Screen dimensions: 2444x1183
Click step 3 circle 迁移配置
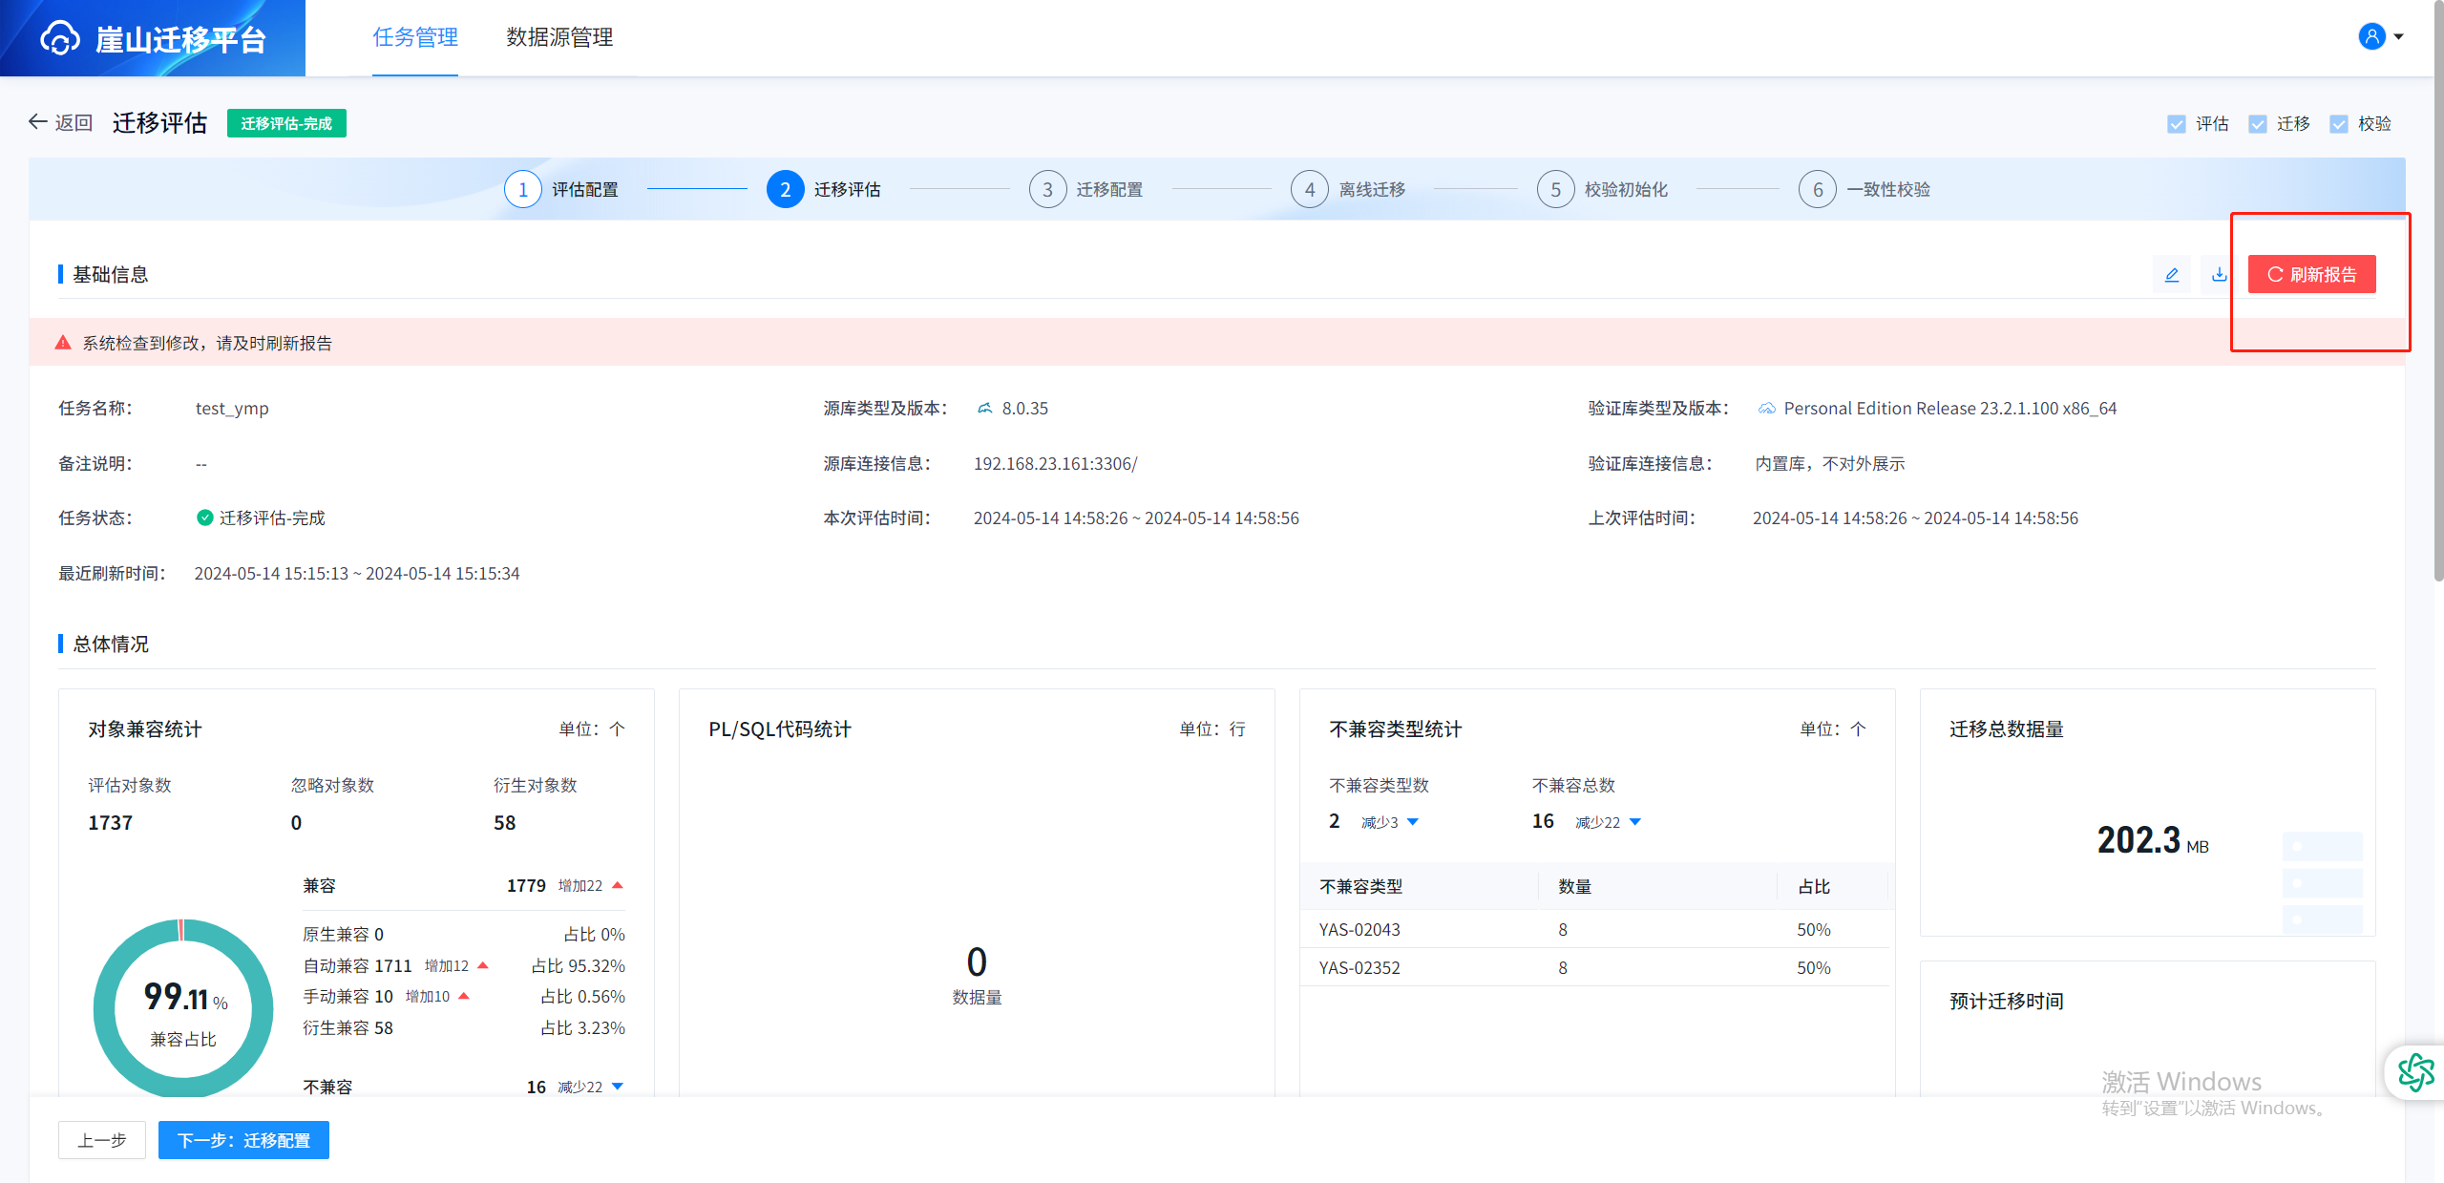(1047, 189)
